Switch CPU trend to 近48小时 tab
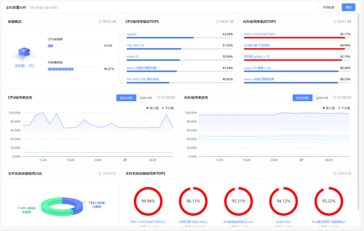The image size is (364, 231). click(146, 98)
